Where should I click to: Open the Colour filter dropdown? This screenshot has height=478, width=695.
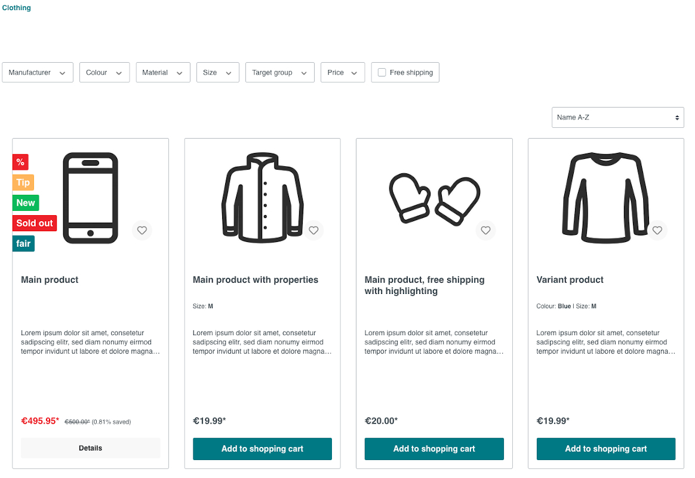104,72
